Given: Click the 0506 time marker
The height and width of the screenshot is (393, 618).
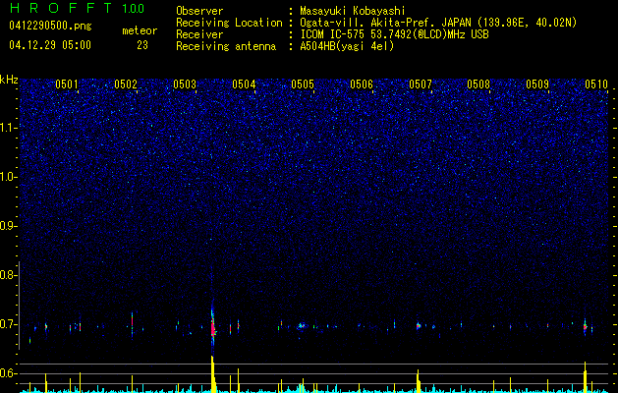Looking at the screenshot, I should click(362, 84).
